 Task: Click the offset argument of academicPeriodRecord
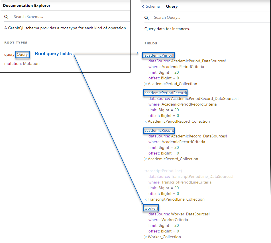tap(154, 116)
